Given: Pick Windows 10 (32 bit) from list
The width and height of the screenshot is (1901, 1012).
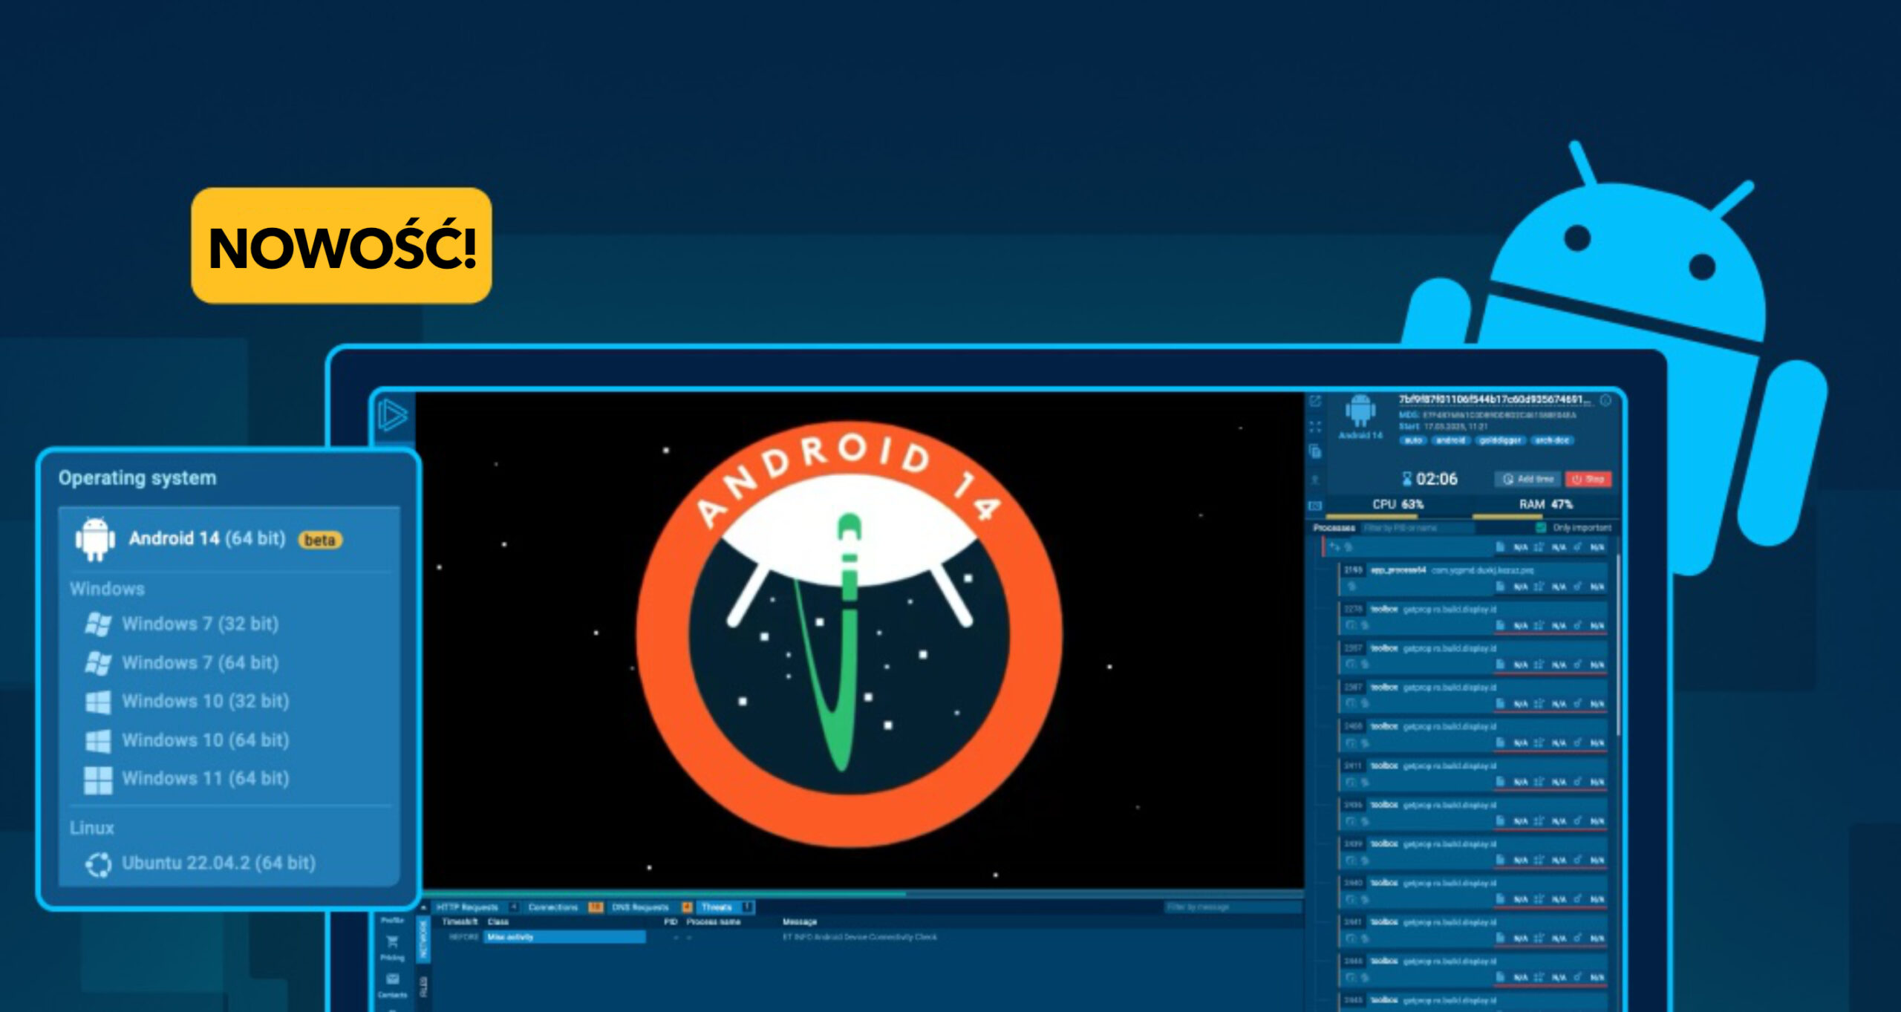Looking at the screenshot, I should click(206, 701).
